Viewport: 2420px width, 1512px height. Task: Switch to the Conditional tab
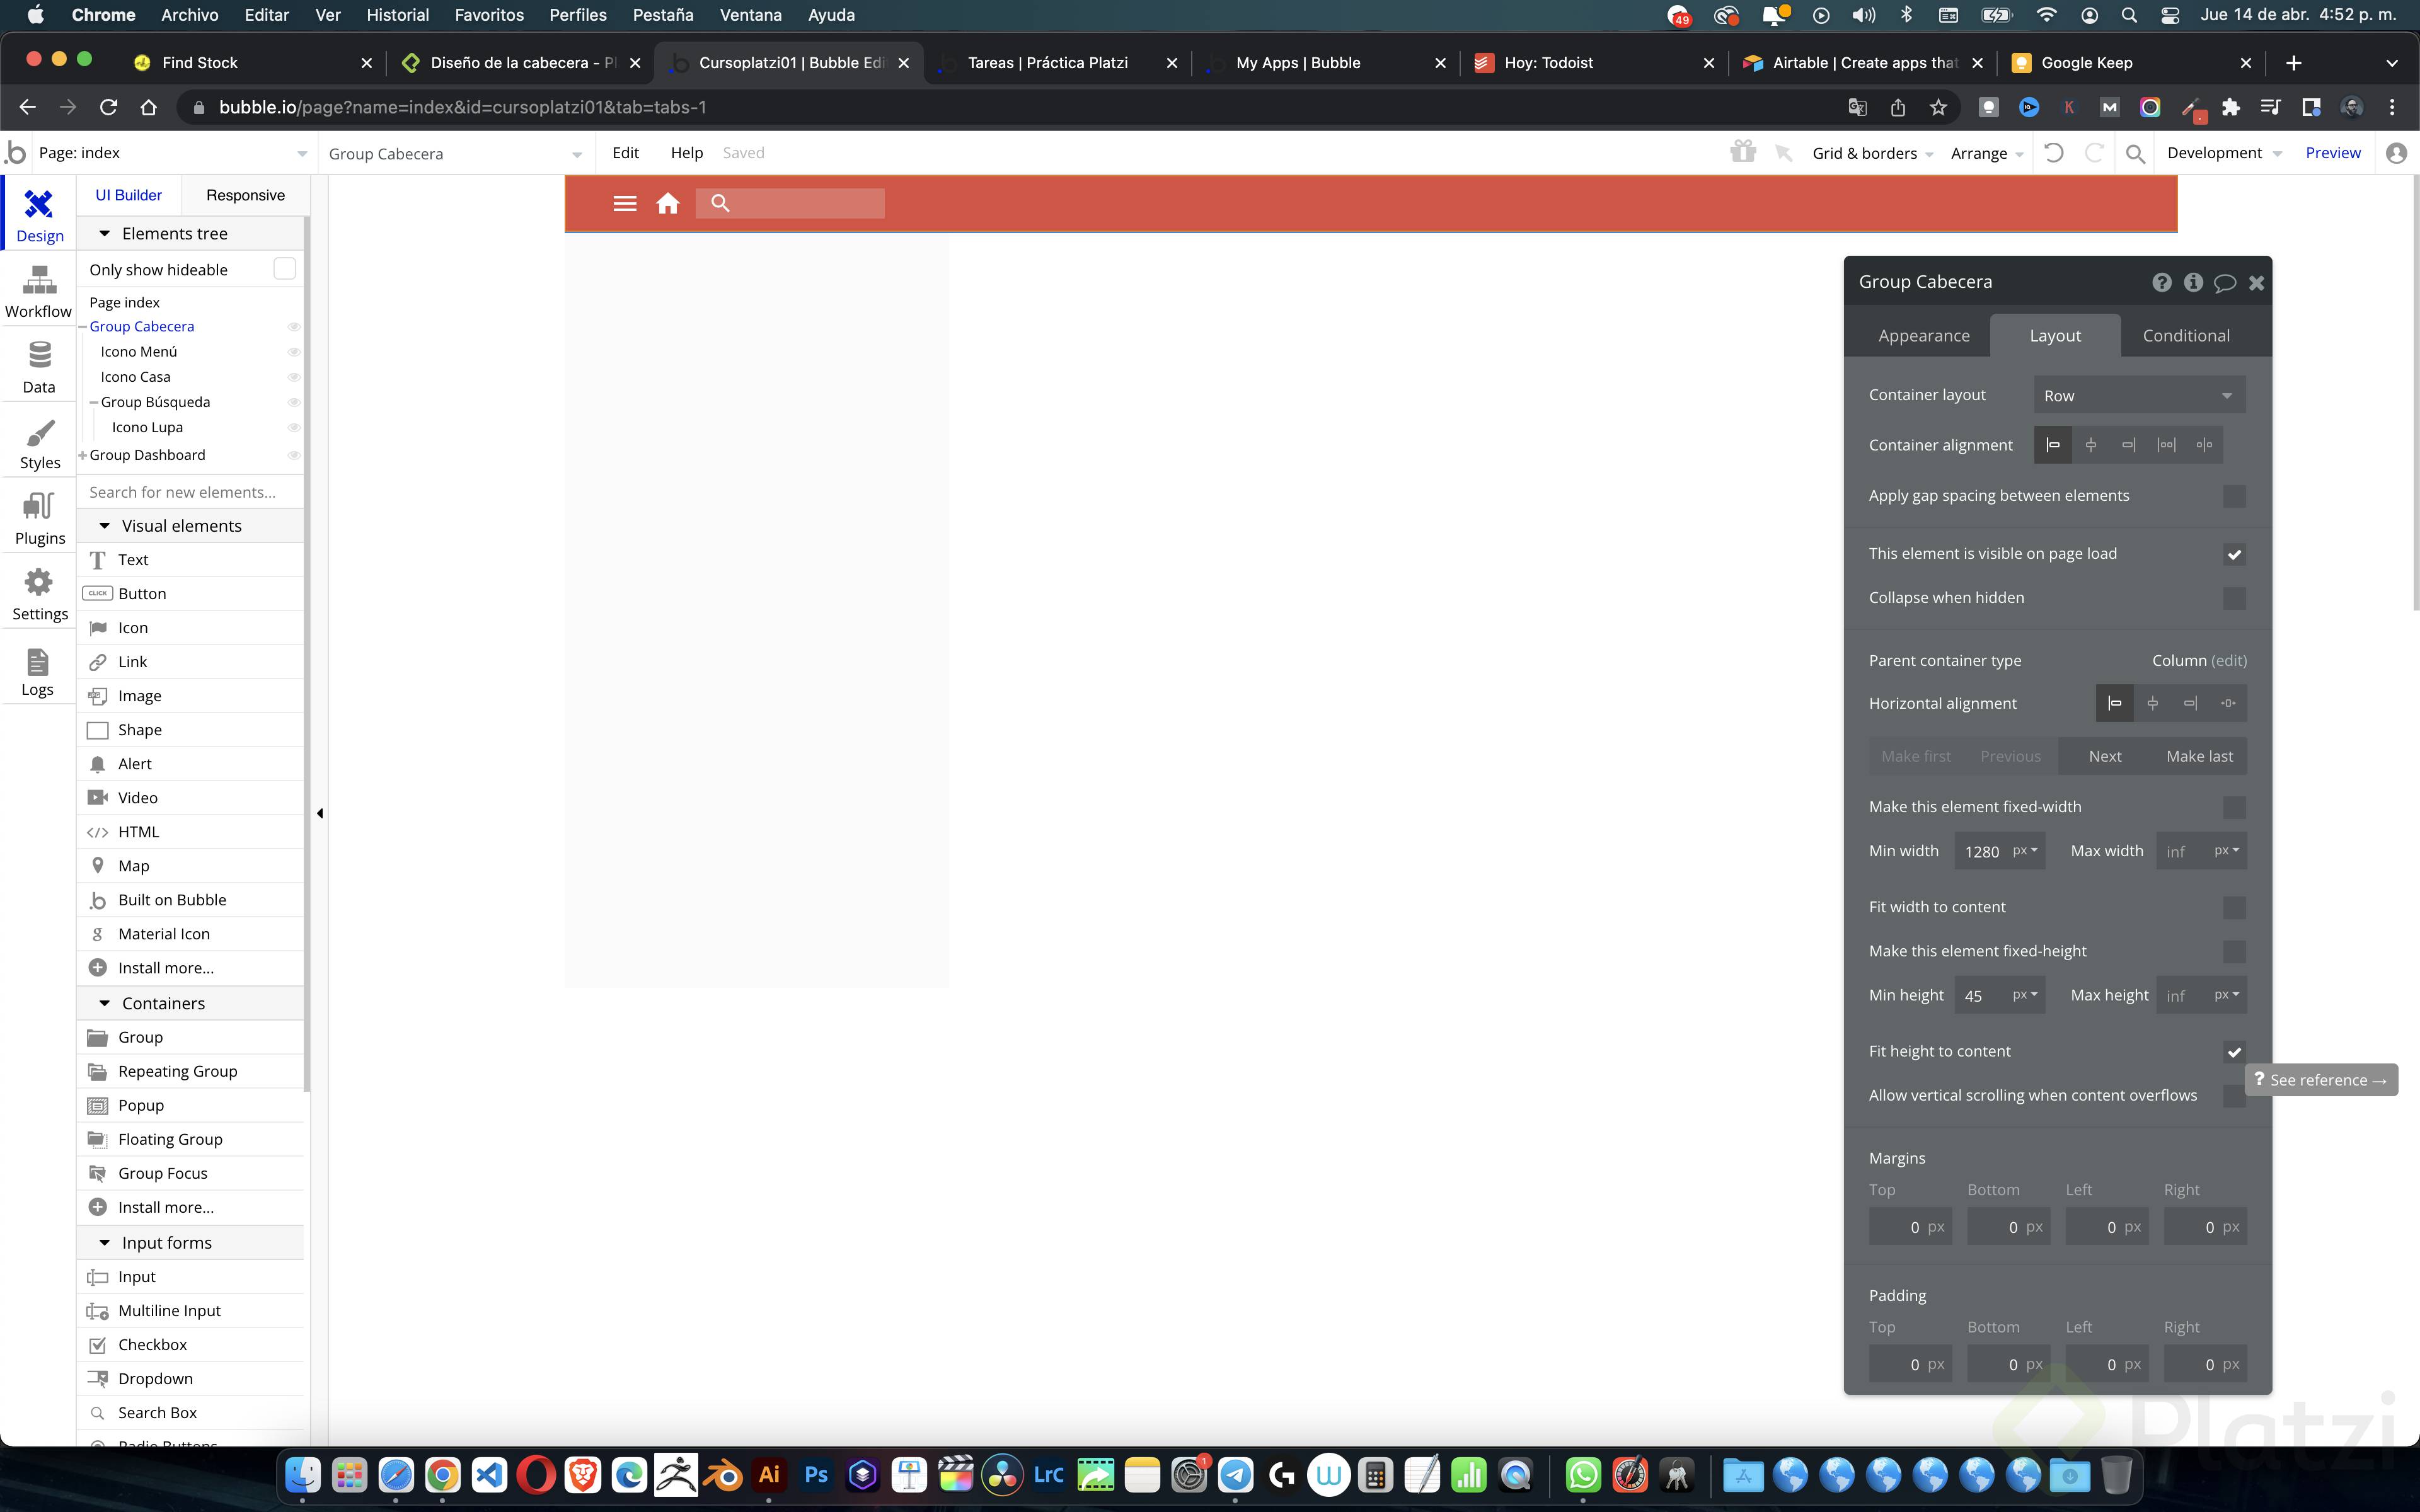(x=2186, y=335)
